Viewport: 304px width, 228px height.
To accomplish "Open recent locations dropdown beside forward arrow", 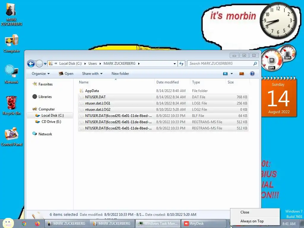I will point(45,64).
